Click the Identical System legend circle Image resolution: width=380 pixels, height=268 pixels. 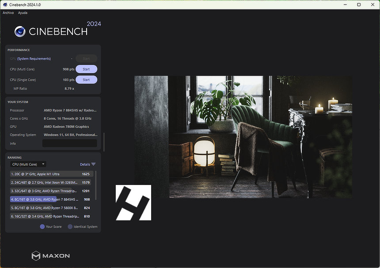coord(70,226)
